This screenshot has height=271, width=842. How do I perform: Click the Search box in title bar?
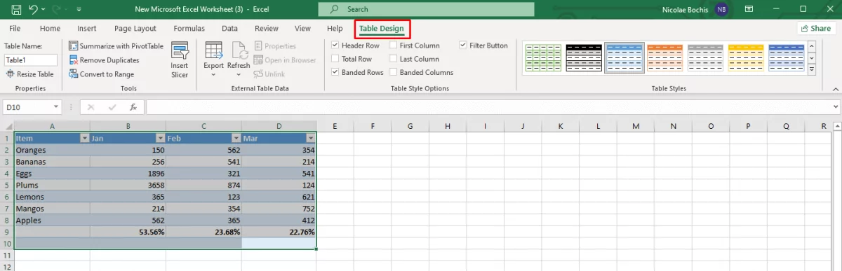(427, 9)
